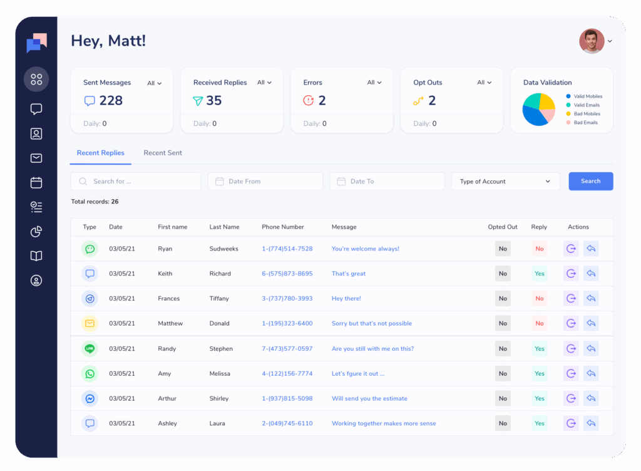Open the book icon in sidebar
The image size is (641, 471).
click(x=36, y=256)
